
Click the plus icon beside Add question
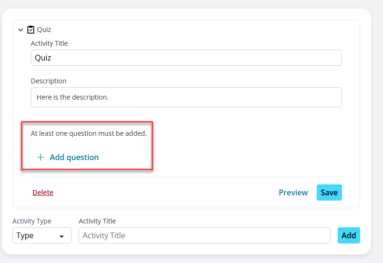tap(41, 157)
